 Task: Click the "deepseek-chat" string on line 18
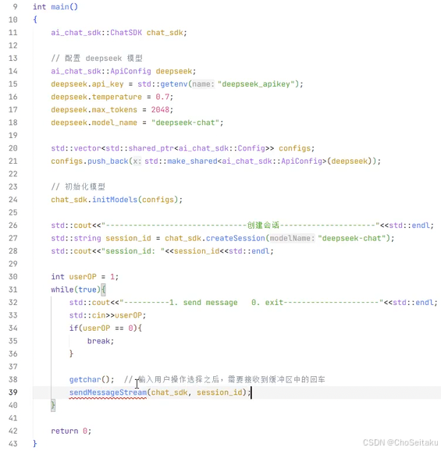click(185, 123)
